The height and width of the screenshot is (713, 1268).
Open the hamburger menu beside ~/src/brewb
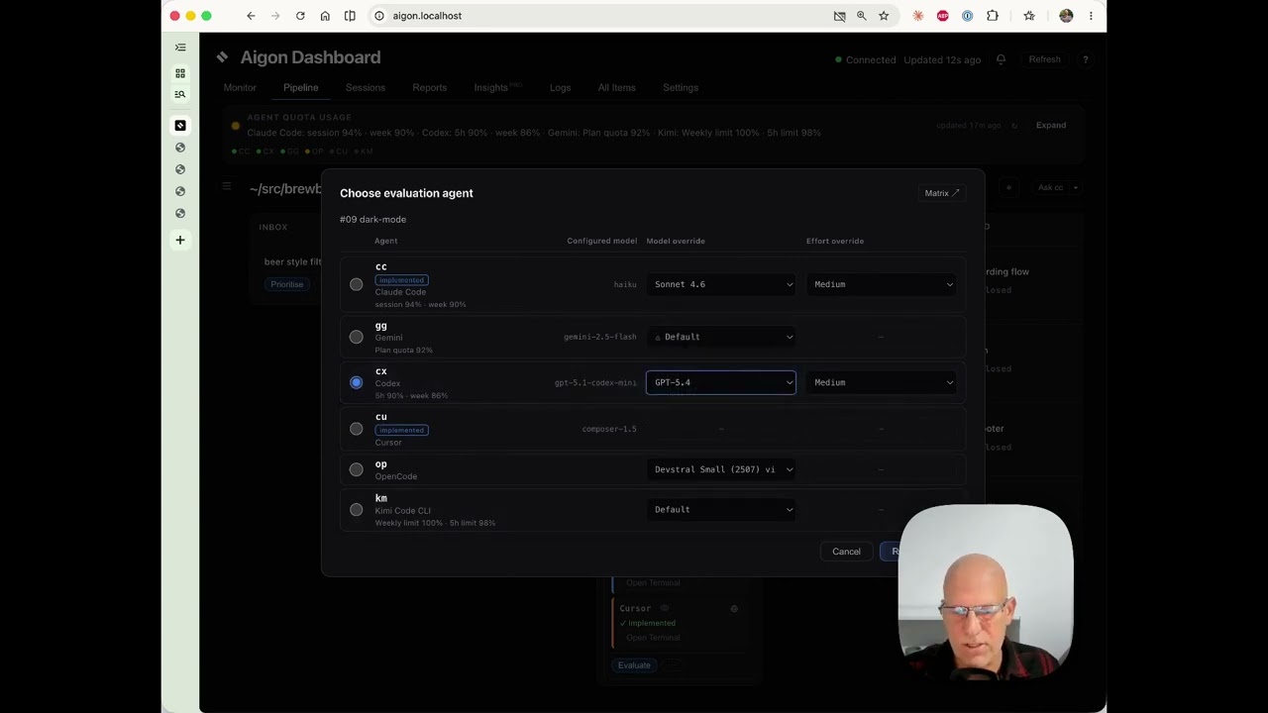[227, 186]
